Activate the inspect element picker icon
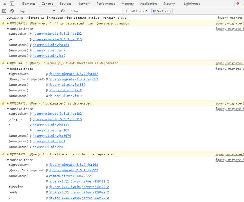 coord(4,4)
